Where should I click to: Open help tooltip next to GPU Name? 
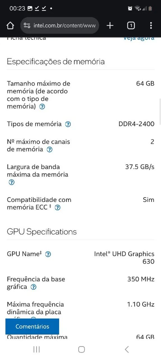coord(48,254)
